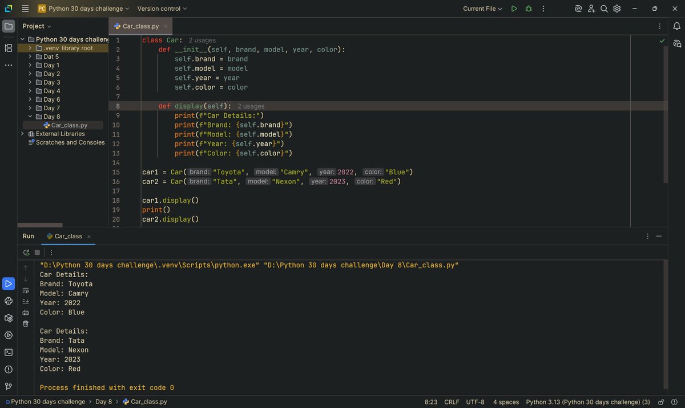This screenshot has height=408, width=685.
Task: Start debugging with the bug icon
Action: click(529, 9)
